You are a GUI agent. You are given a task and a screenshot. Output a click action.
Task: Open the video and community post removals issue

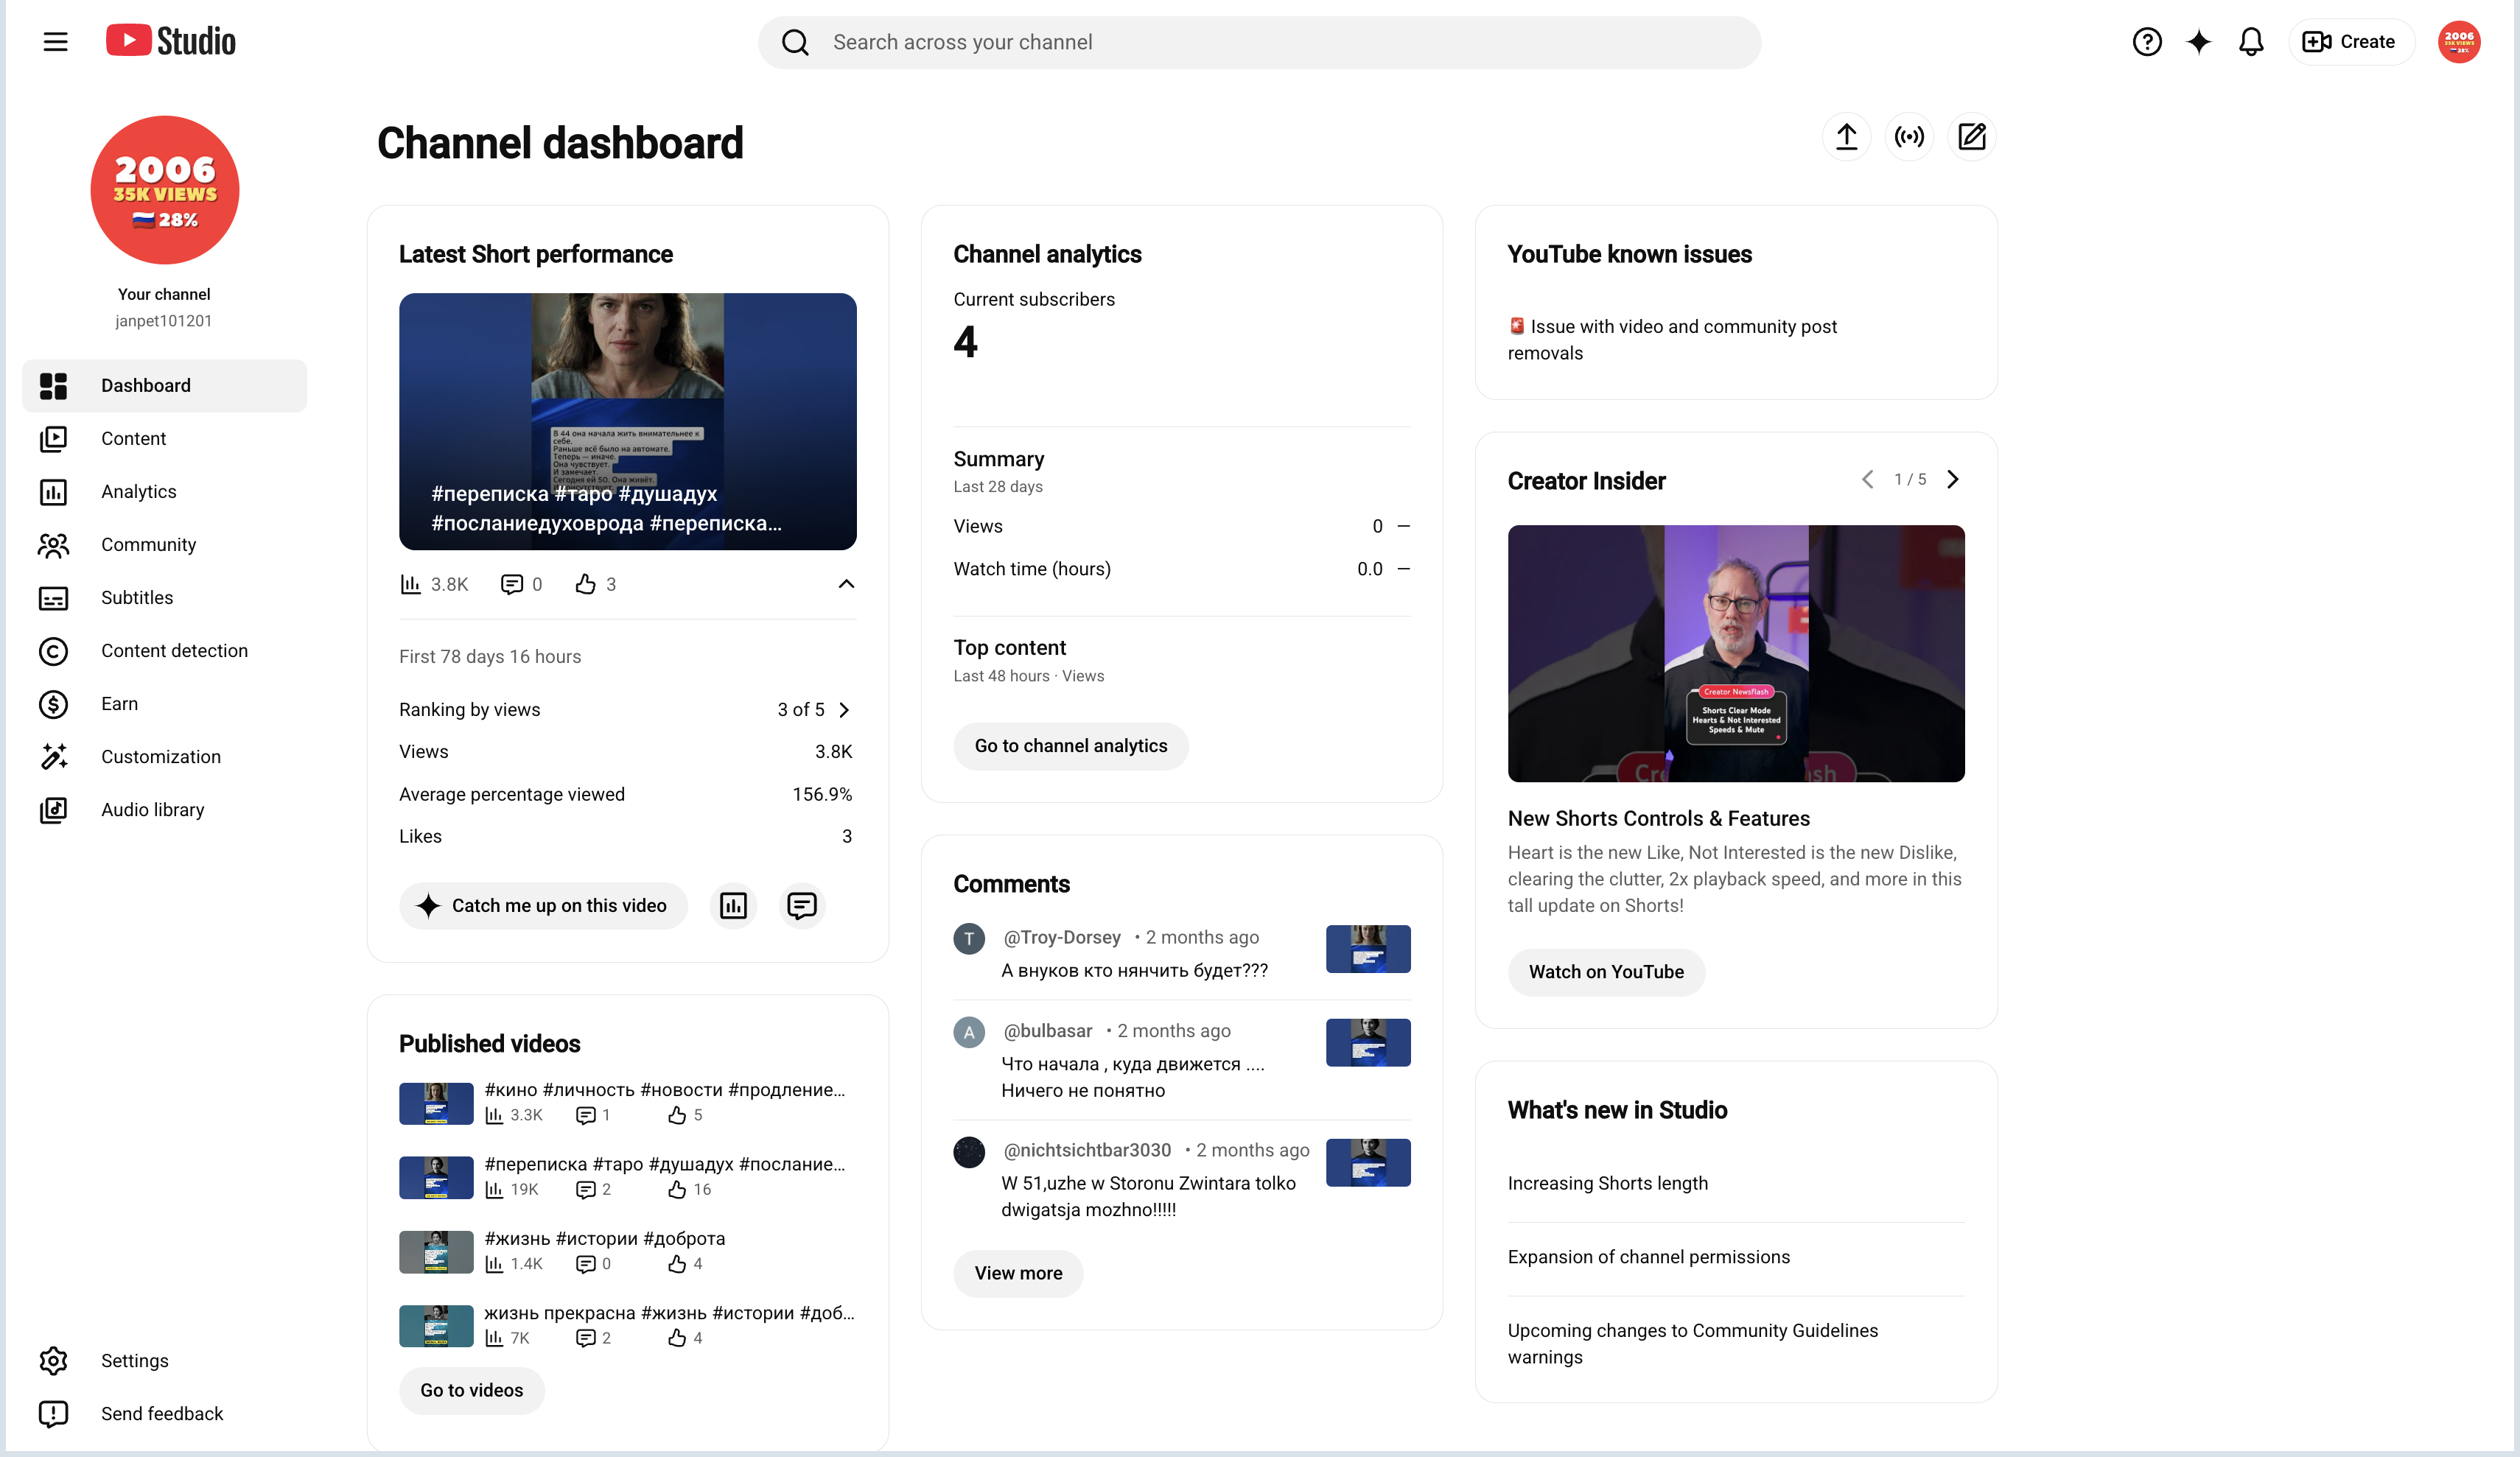click(1672, 340)
